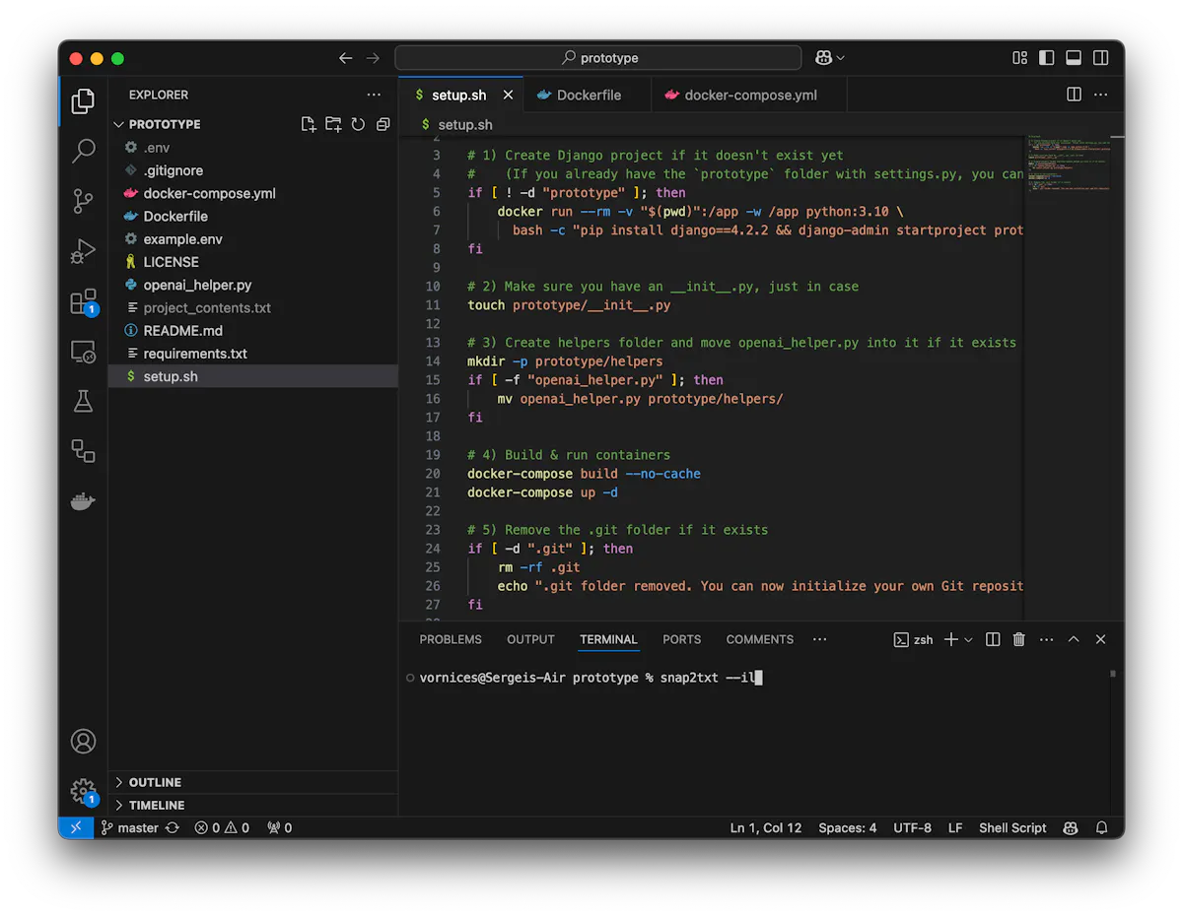The width and height of the screenshot is (1183, 916).
Task: Refresh the Explorer file list
Action: tap(358, 124)
